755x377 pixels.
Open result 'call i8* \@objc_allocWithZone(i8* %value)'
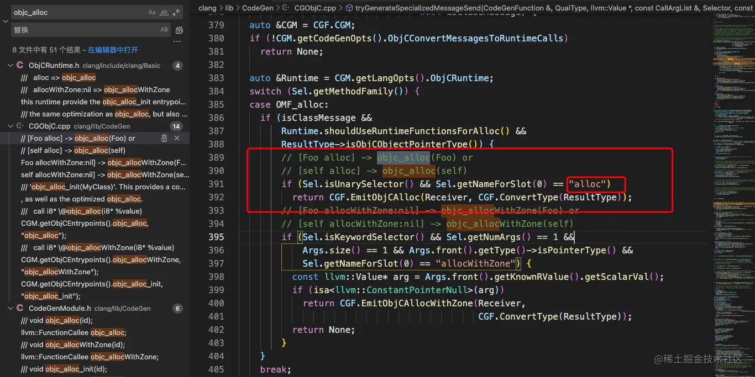(97, 247)
